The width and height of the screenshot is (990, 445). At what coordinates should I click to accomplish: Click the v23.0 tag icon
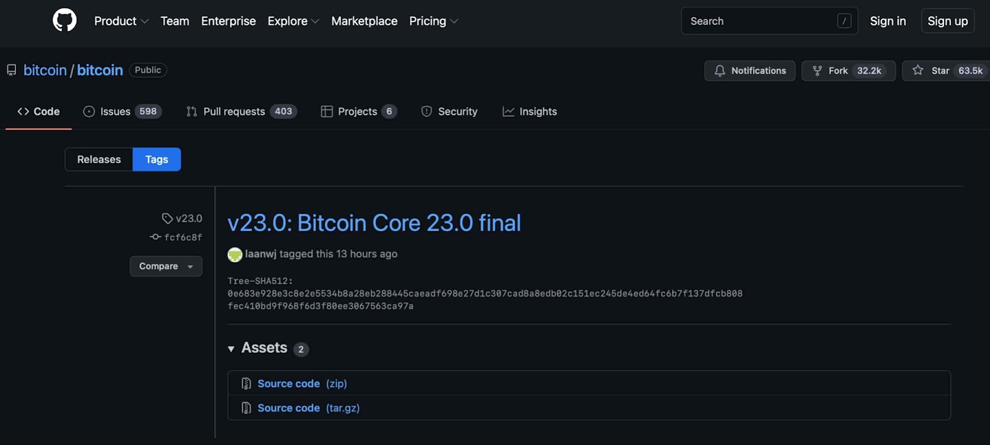pyautogui.click(x=167, y=218)
